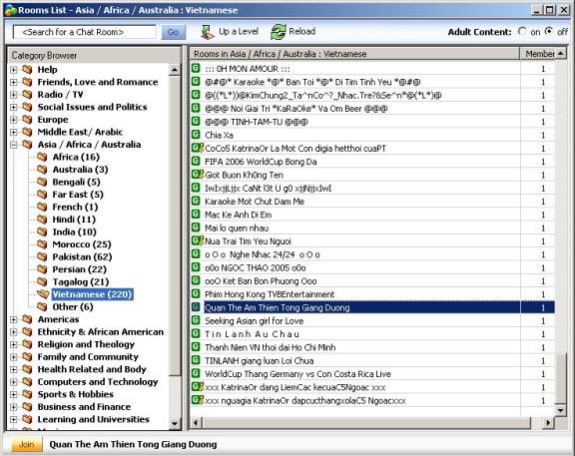
Task: Click room icon for FIFA 2006 WorldCup Bong Da
Action: coord(196,161)
